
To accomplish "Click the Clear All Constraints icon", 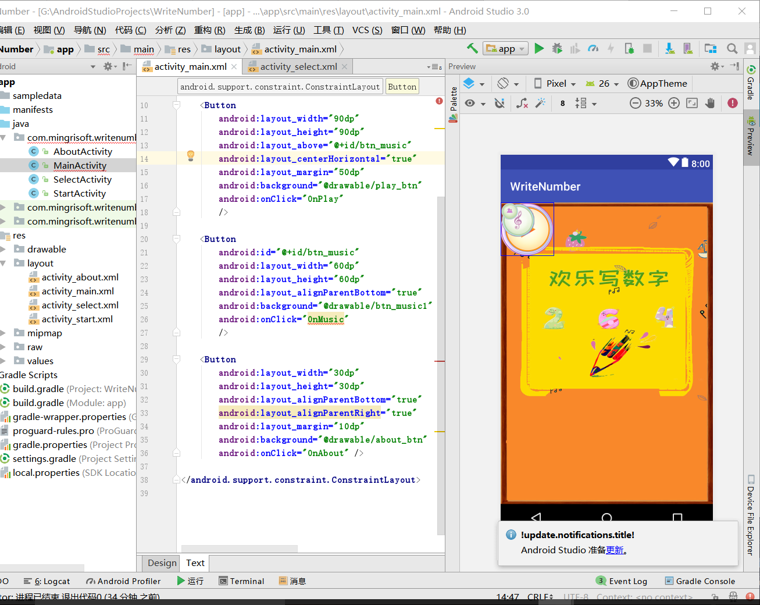I will coord(522,103).
